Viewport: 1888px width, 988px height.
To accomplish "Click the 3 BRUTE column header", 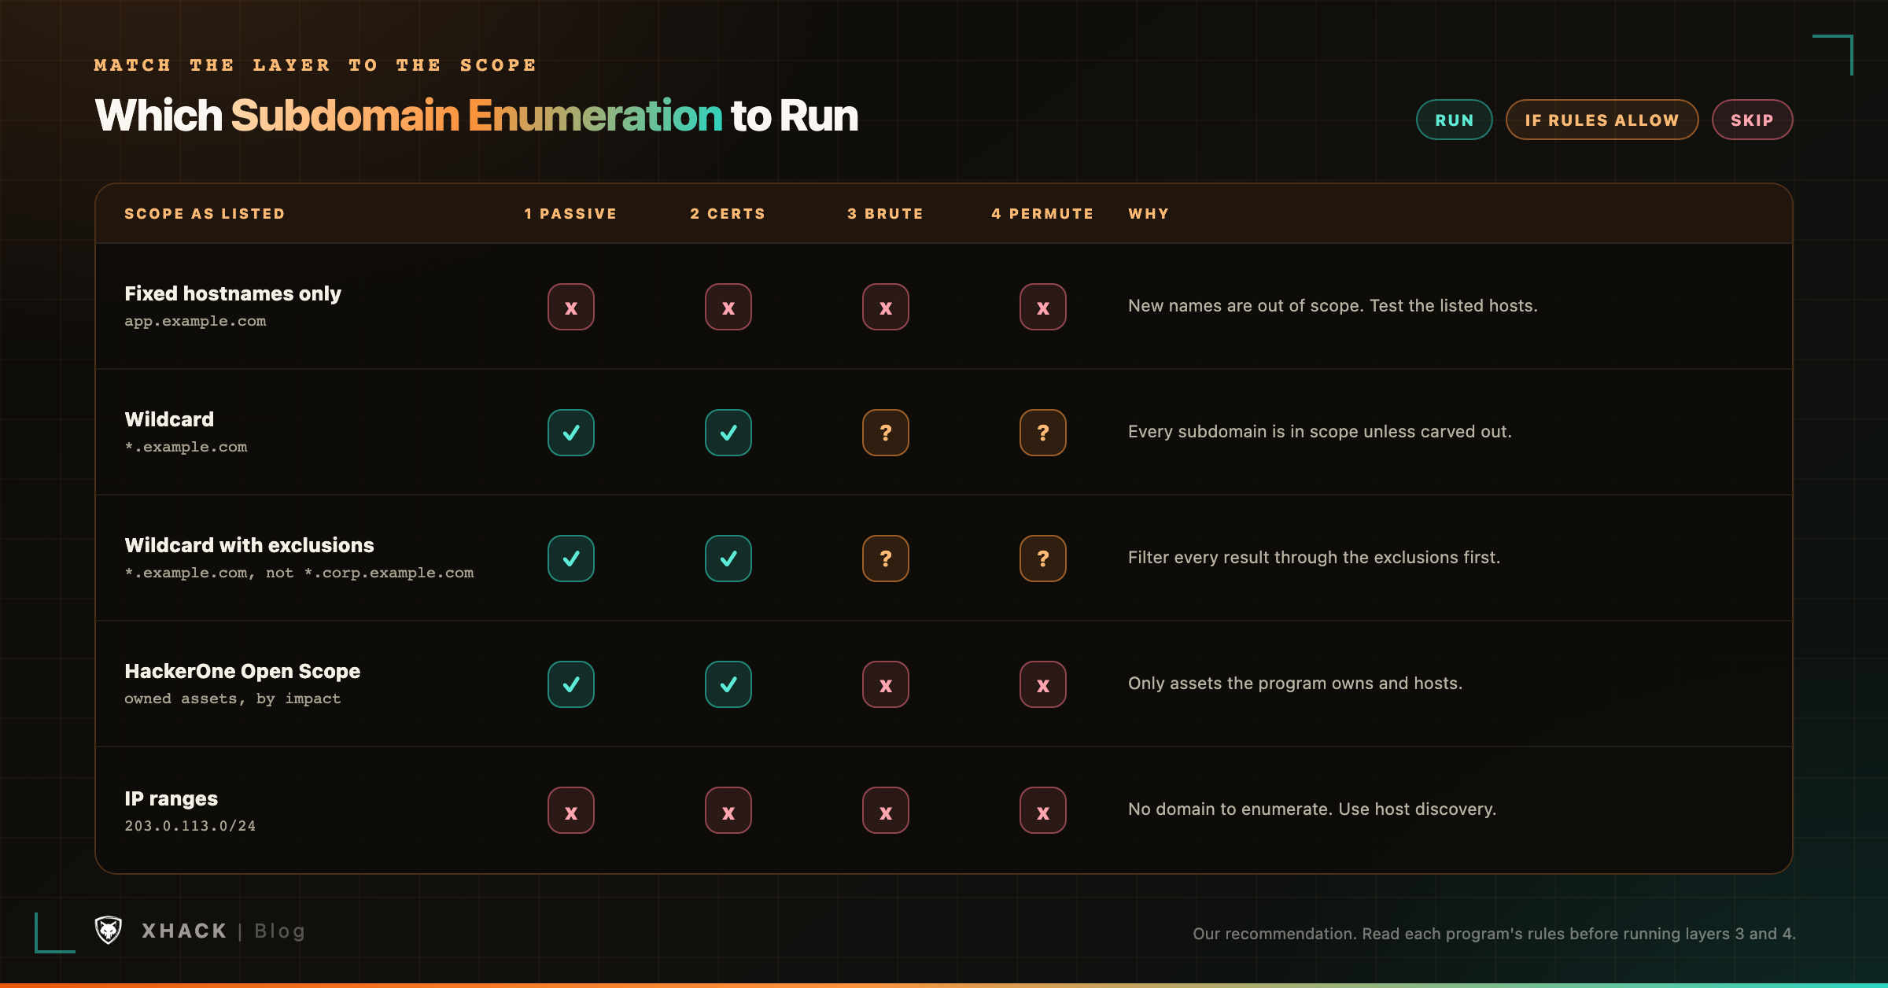I will pyautogui.click(x=886, y=214).
